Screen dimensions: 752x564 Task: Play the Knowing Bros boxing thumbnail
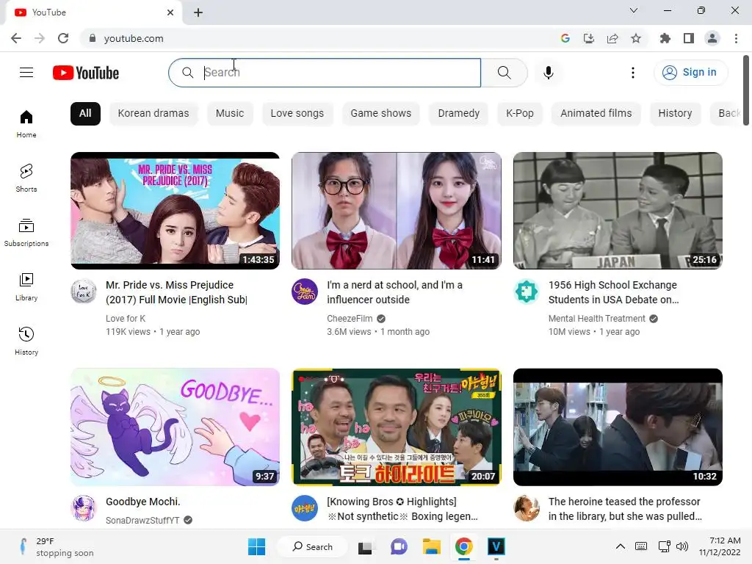397,427
